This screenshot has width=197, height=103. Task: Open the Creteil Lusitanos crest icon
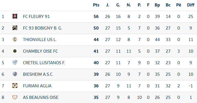[15, 63]
